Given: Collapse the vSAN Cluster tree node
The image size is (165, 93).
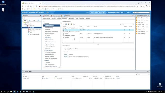Looking at the screenshot, I should [x=26, y=26].
